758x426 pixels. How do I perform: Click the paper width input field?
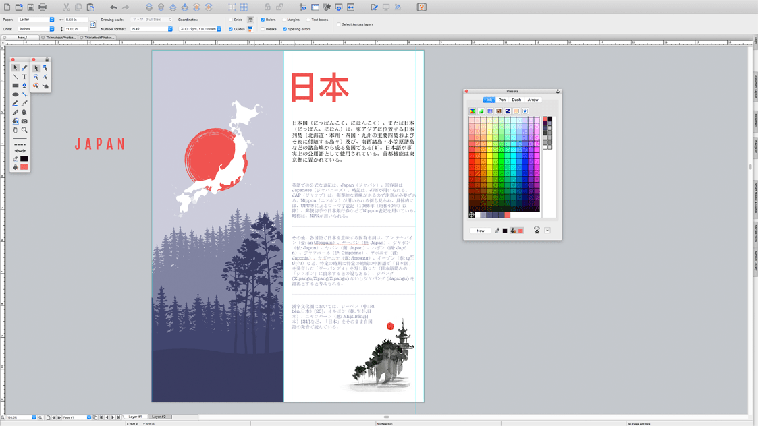pos(76,20)
